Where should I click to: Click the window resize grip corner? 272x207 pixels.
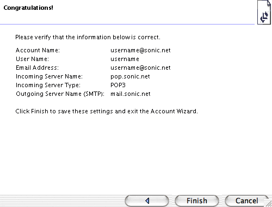pyautogui.click(x=269, y=204)
